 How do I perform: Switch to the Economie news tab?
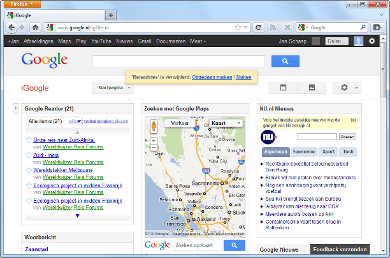coord(304,152)
